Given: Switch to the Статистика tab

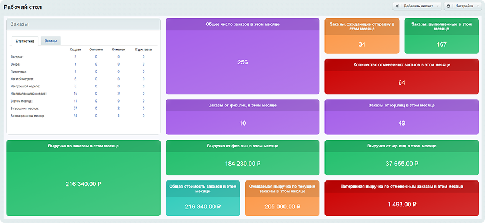Looking at the screenshot, I should [x=25, y=41].
